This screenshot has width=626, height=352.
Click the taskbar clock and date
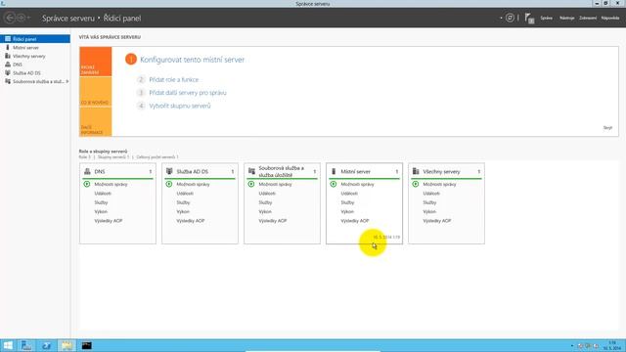click(x=611, y=345)
